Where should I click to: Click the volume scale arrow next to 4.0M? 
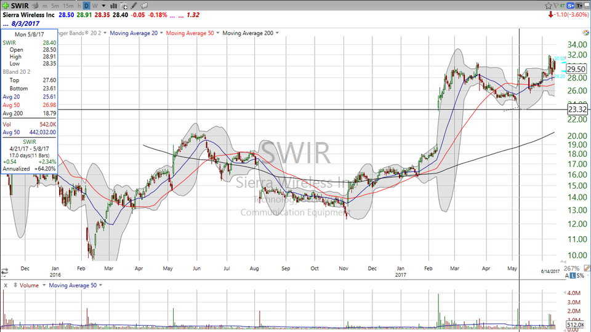pos(565,293)
